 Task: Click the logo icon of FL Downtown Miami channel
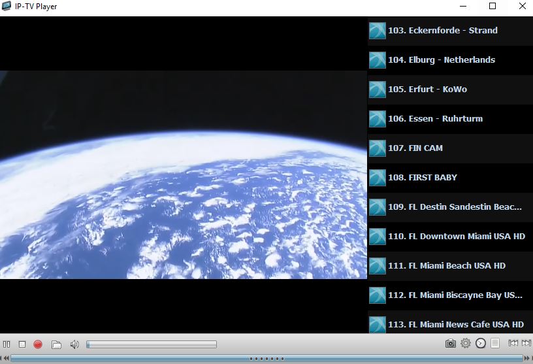click(378, 237)
